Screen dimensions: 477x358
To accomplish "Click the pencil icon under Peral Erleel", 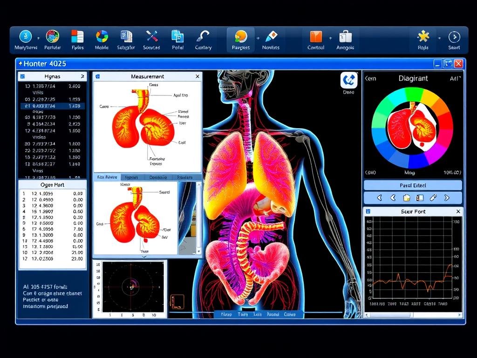I will coord(433,198).
